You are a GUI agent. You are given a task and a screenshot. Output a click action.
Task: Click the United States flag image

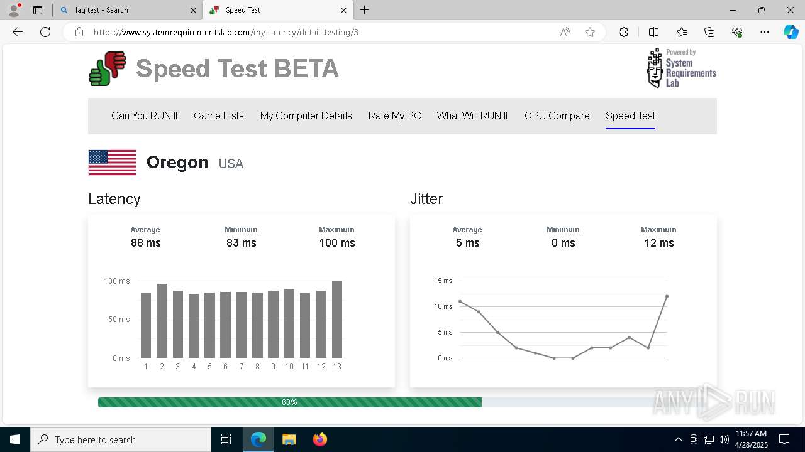tap(112, 163)
